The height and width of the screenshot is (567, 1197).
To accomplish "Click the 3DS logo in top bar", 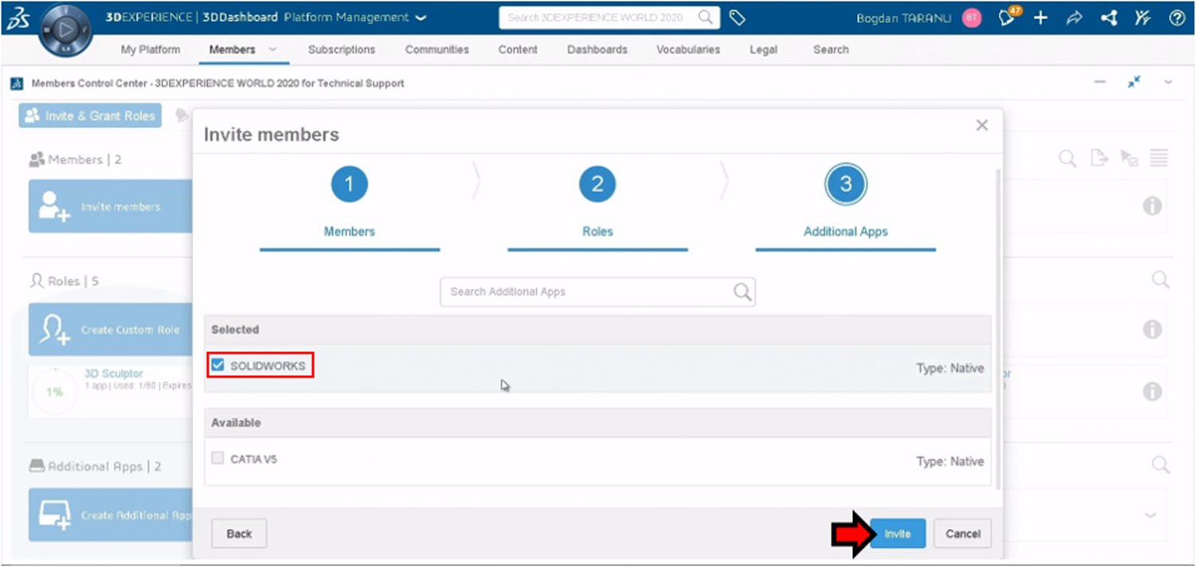I will pos(18,18).
